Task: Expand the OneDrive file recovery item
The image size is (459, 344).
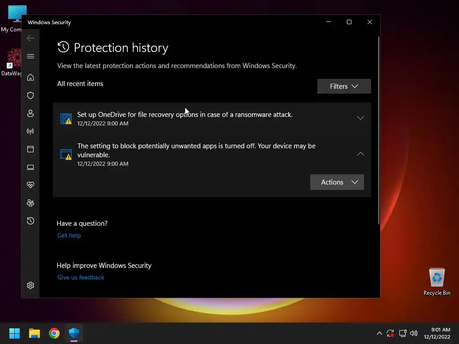Action: point(360,118)
